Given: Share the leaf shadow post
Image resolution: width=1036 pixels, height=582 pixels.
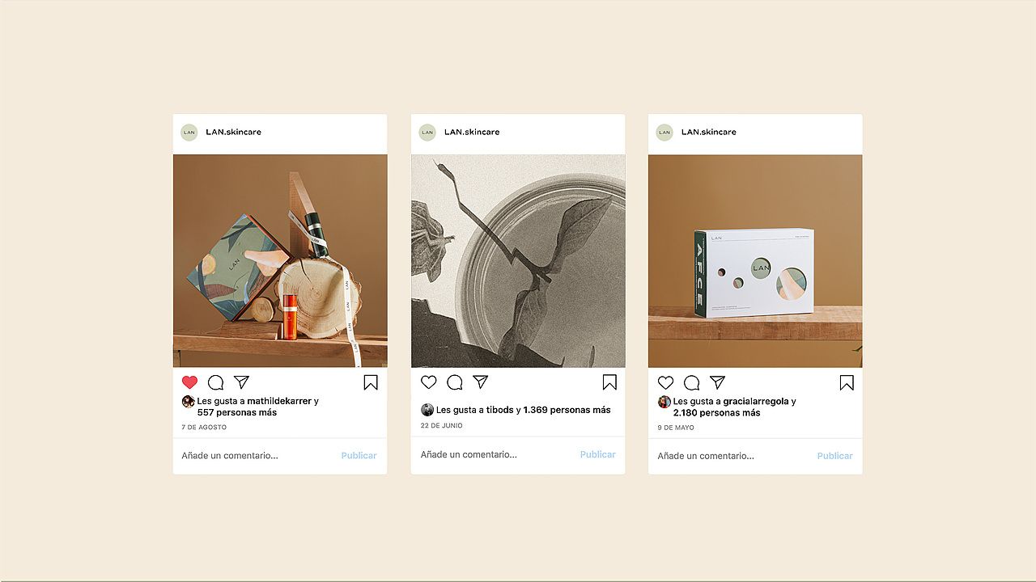Looking at the screenshot, I should point(481,382).
